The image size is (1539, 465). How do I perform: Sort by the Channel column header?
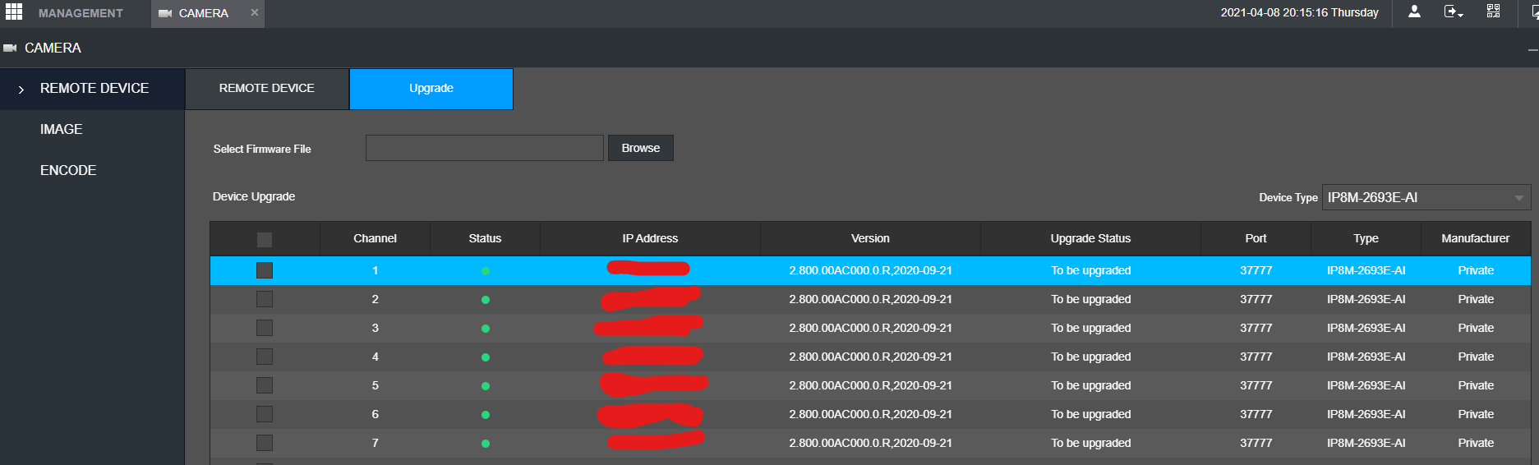pyautogui.click(x=375, y=238)
